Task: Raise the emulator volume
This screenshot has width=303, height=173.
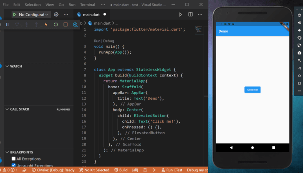Action: point(299,23)
